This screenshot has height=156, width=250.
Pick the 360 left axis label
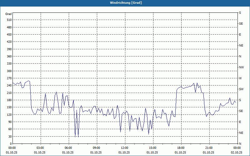pos(9,56)
